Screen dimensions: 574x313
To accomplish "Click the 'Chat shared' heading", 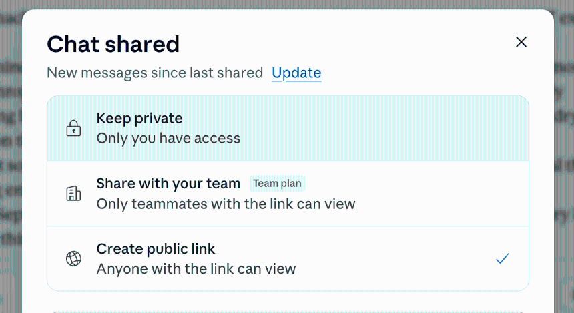I will [x=113, y=44].
